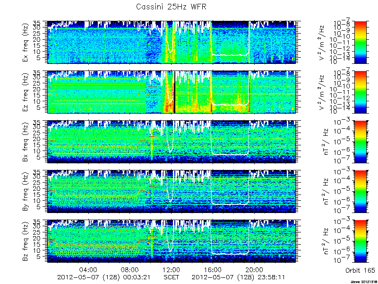The height and width of the screenshot is (284, 378).
Task: Click the By panel color scale bar
Action: [360, 192]
